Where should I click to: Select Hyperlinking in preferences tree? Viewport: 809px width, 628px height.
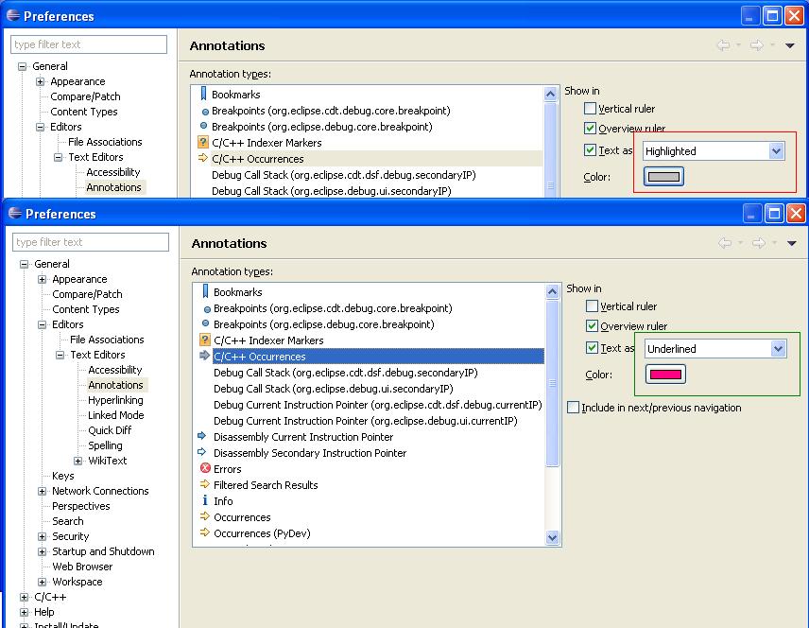[x=115, y=400]
